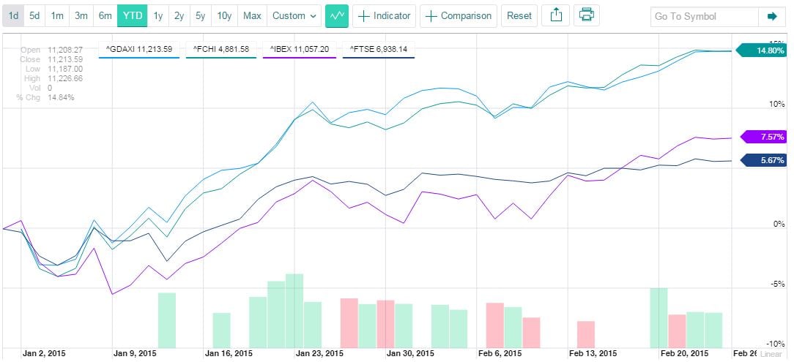Select the YTD time range toggle
Image resolution: width=794 pixels, height=362 pixels.
point(133,15)
